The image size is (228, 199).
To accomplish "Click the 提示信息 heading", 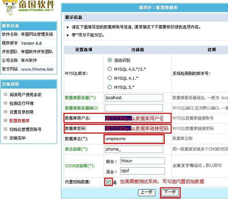I will click(x=74, y=17).
